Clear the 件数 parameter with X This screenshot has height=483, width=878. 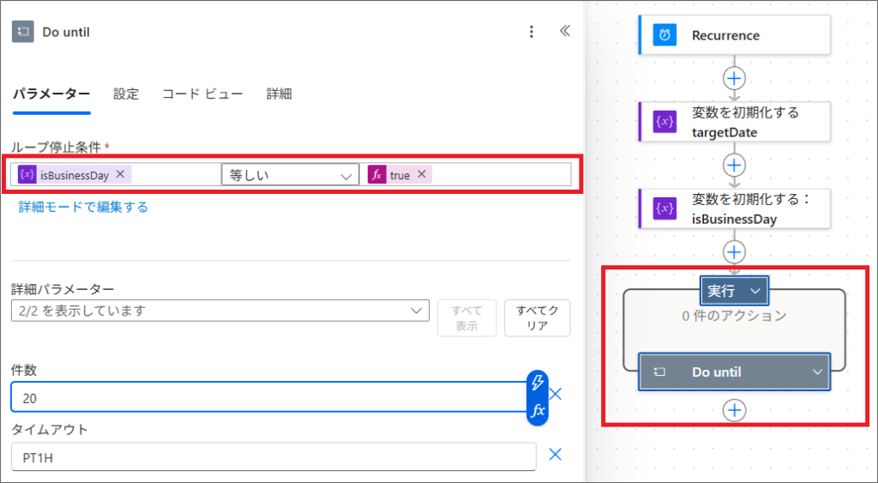pyautogui.click(x=556, y=395)
